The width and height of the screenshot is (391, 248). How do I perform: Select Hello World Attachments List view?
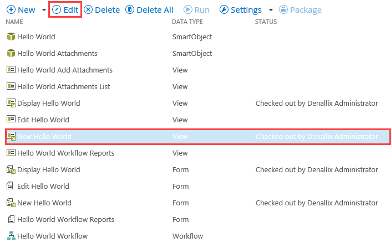click(63, 87)
